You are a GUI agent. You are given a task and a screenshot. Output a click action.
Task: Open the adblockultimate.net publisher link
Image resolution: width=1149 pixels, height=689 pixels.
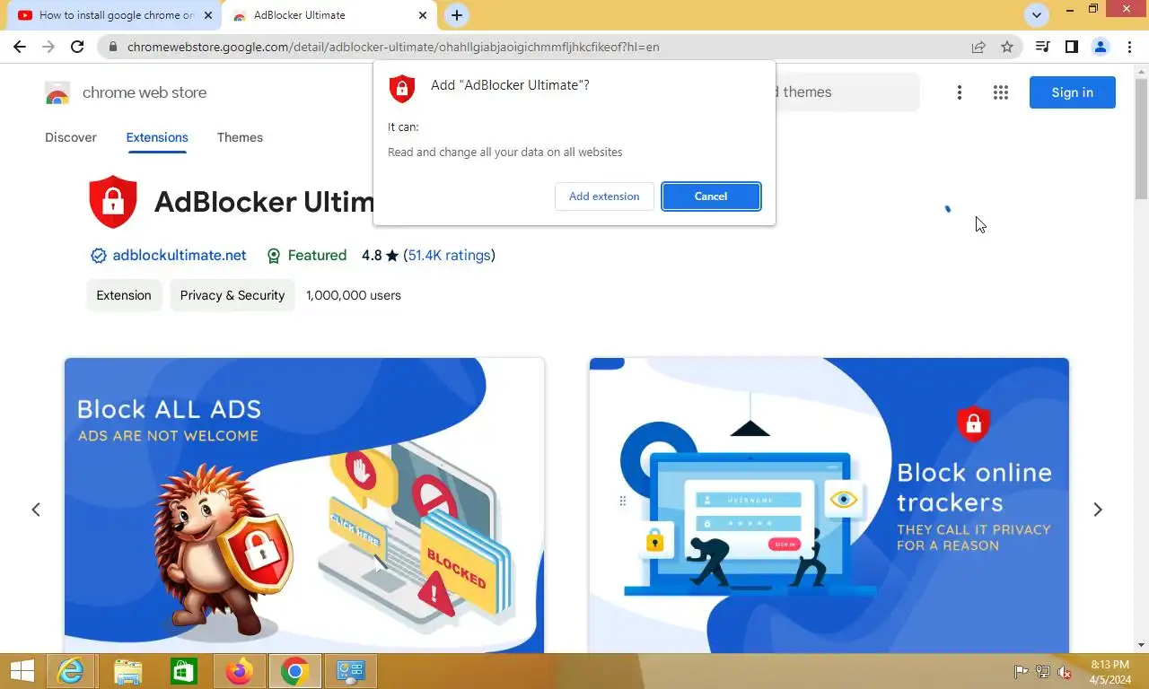(180, 256)
